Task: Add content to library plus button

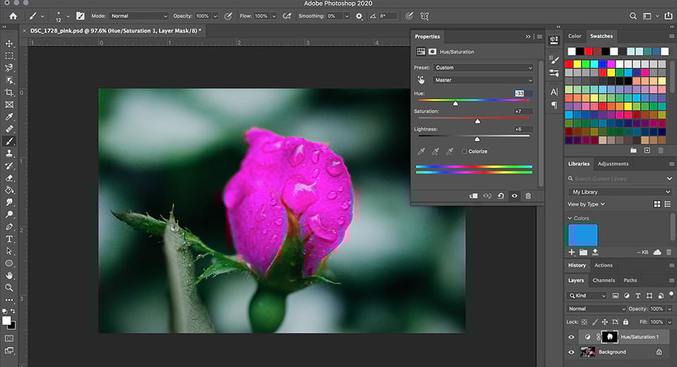Action: pyautogui.click(x=572, y=252)
